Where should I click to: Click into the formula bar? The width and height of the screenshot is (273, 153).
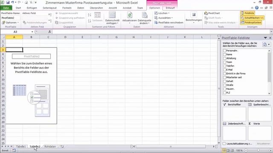[161, 32]
